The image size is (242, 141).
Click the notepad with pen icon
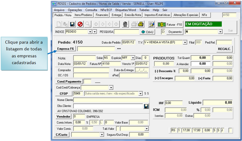151,24
